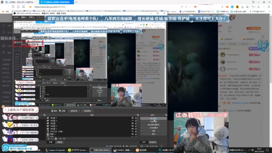
Task: Pop out the 控件 controls dock
Action: (x=166, y=115)
